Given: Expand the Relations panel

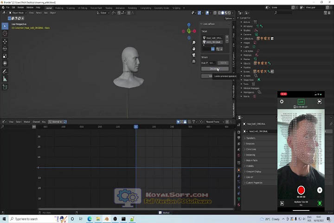Looking at the screenshot, I should click(250, 144).
